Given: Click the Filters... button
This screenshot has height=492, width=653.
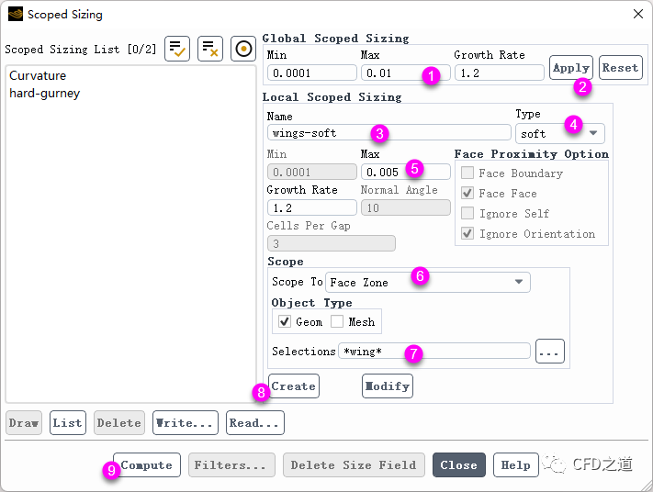Looking at the screenshot, I should click(231, 464).
